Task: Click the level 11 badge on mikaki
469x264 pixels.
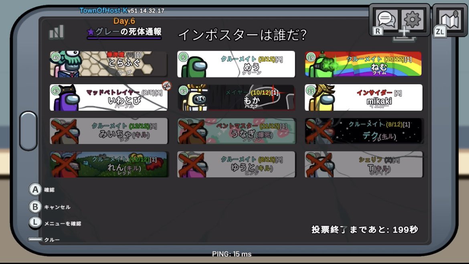Action: 311,90
